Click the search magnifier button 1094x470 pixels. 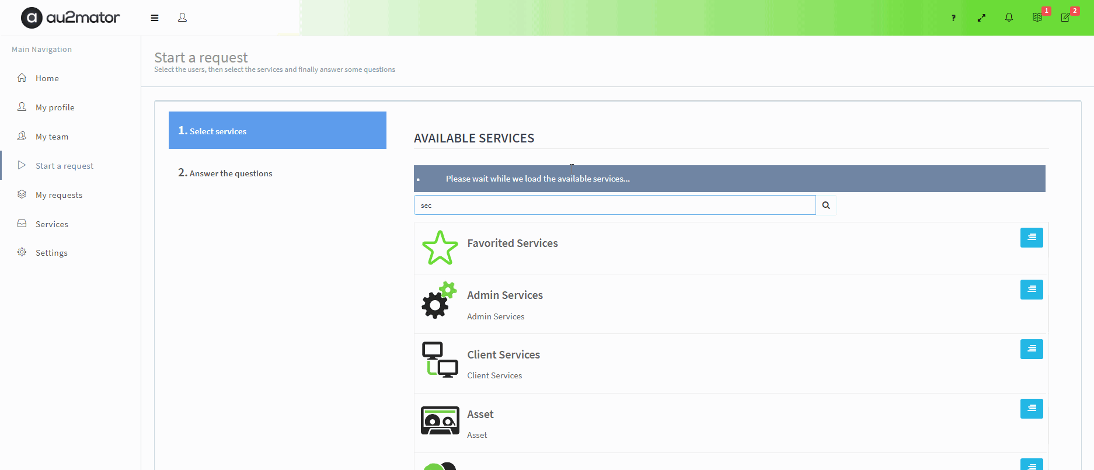826,206
